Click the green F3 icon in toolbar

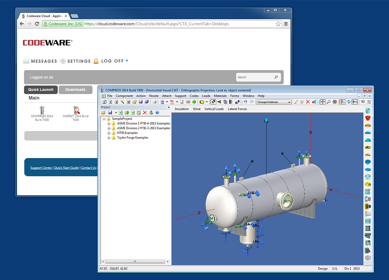[194, 102]
